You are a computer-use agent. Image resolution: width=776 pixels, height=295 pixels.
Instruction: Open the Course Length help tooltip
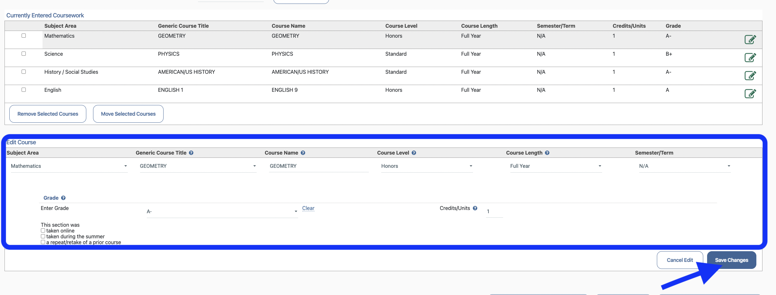[548, 153]
